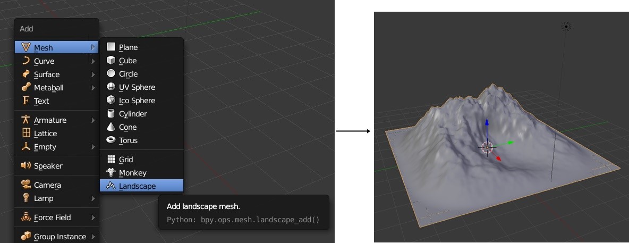Screen dimensions: 629x243
Task: Expand the Surface submenu arrow
Action: coord(93,74)
